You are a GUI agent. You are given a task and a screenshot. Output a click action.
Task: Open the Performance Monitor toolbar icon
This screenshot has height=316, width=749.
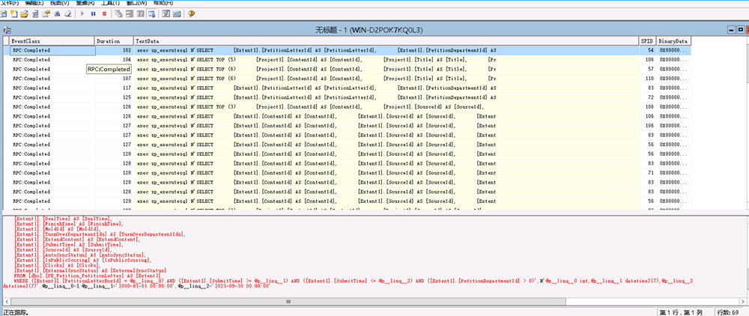tap(177, 13)
